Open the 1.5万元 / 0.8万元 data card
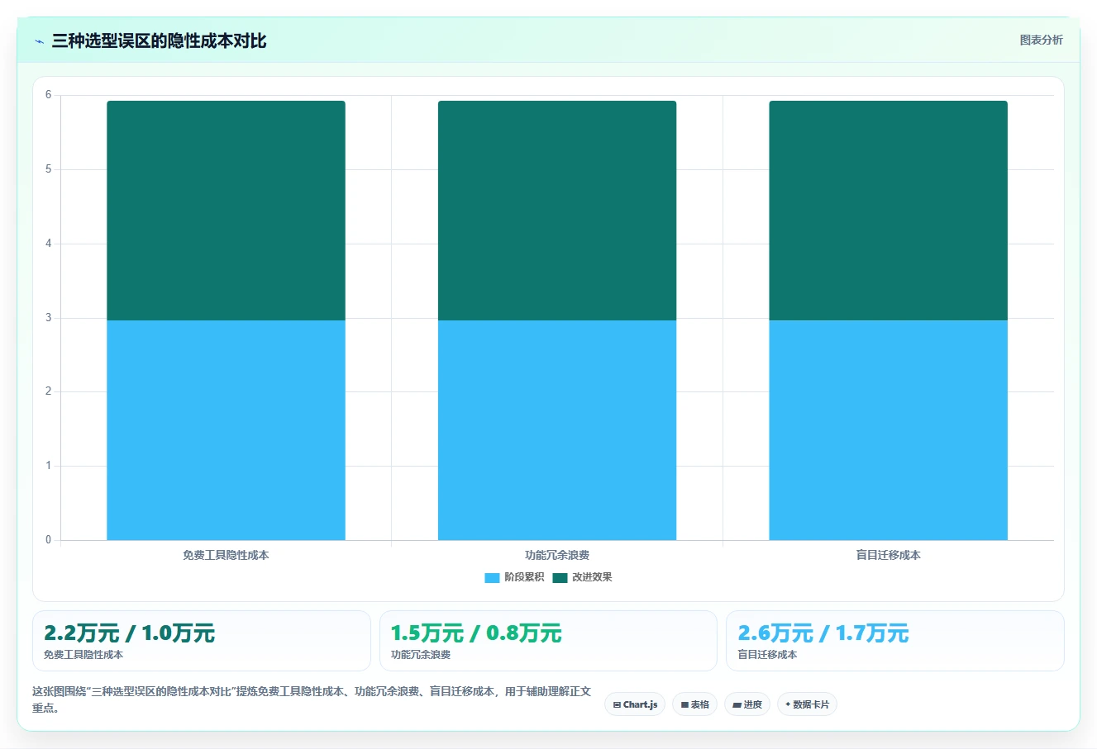The width and height of the screenshot is (1097, 749). tap(548, 641)
